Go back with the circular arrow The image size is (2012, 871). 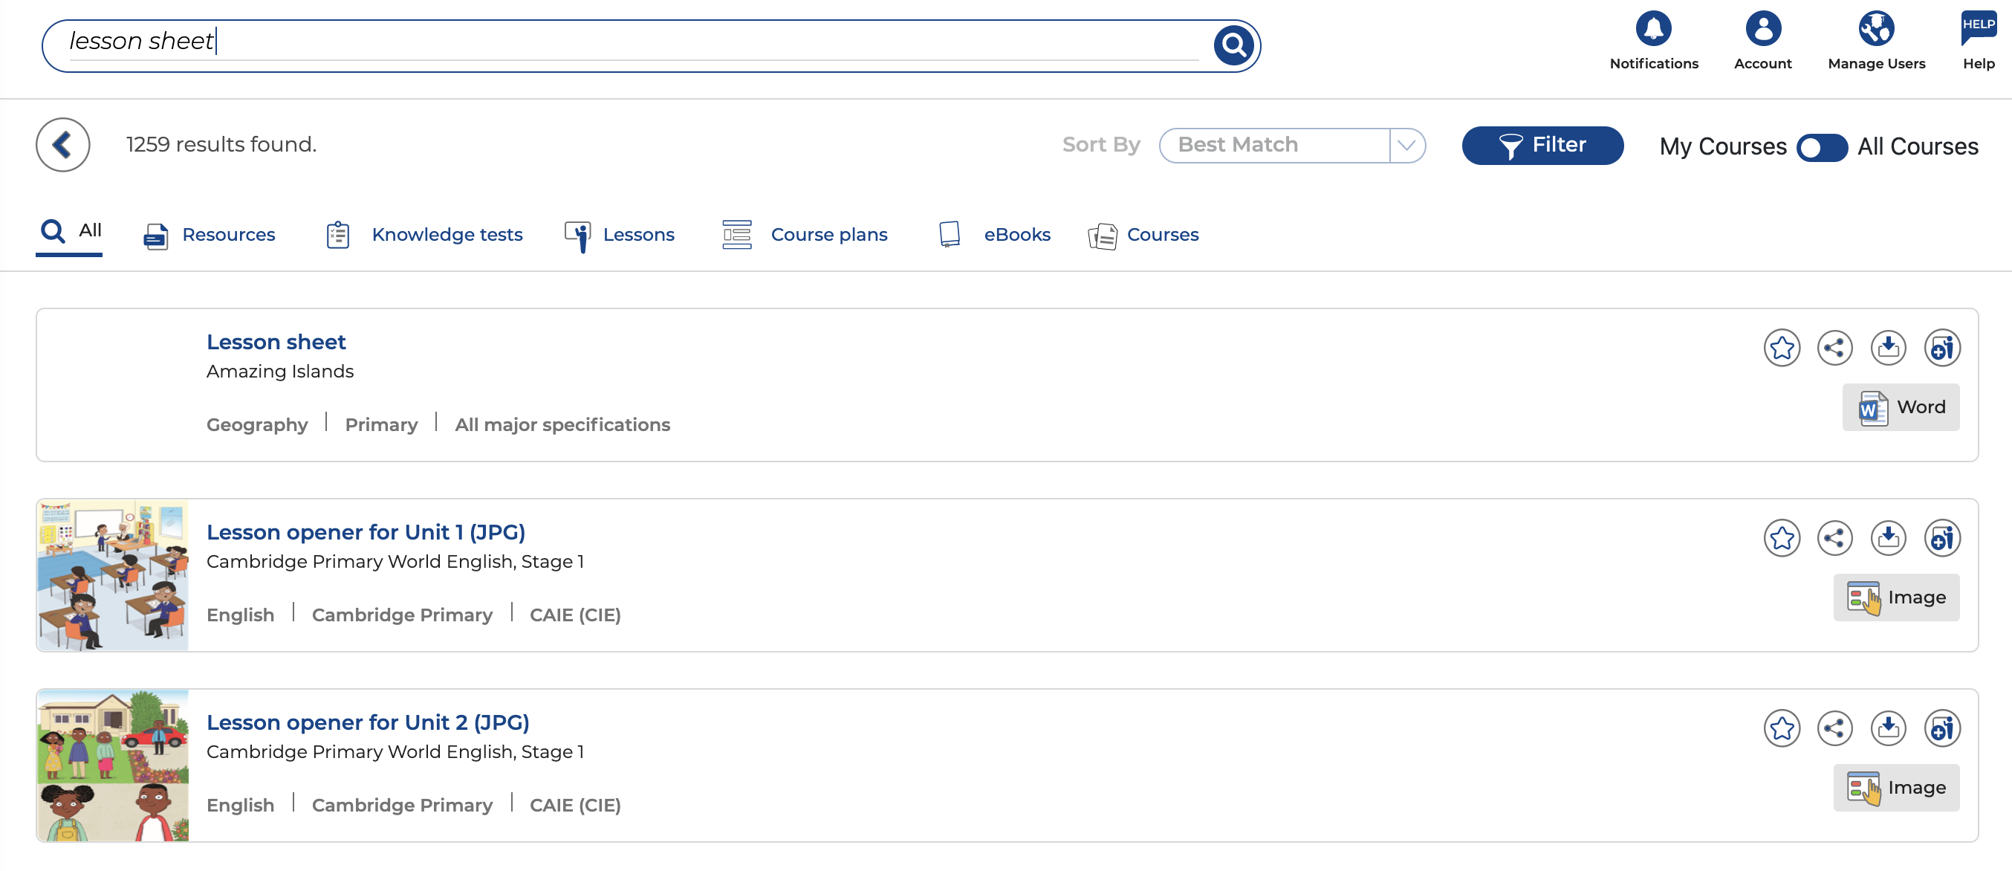62,144
